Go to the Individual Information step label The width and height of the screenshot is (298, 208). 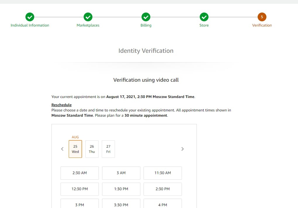30,25
